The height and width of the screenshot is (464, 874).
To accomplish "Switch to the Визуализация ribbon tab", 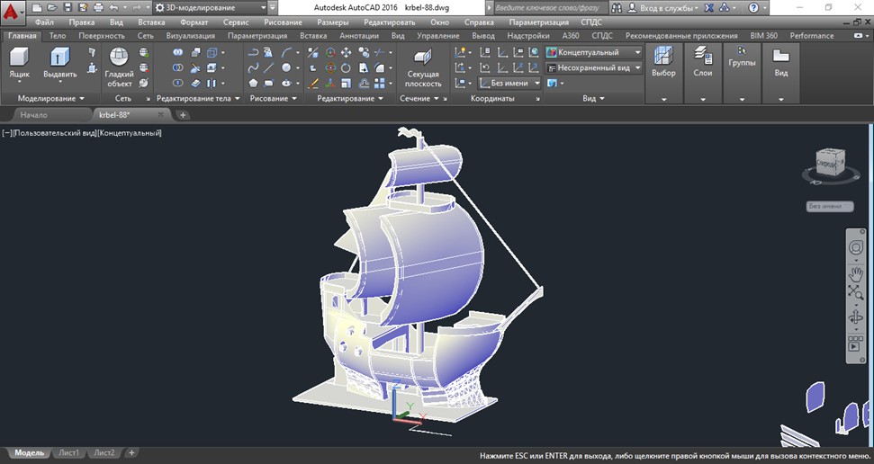I will point(190,36).
